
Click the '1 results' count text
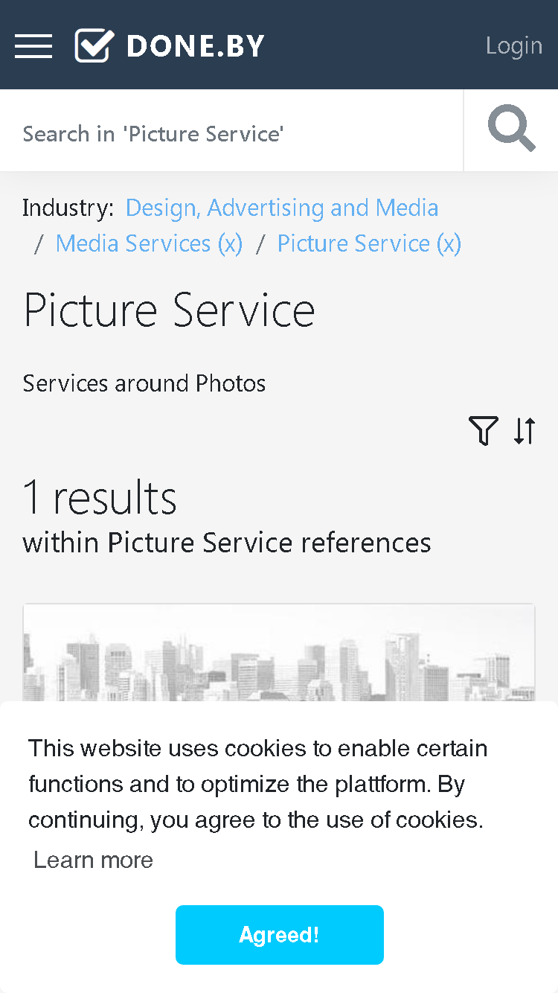pos(100,497)
